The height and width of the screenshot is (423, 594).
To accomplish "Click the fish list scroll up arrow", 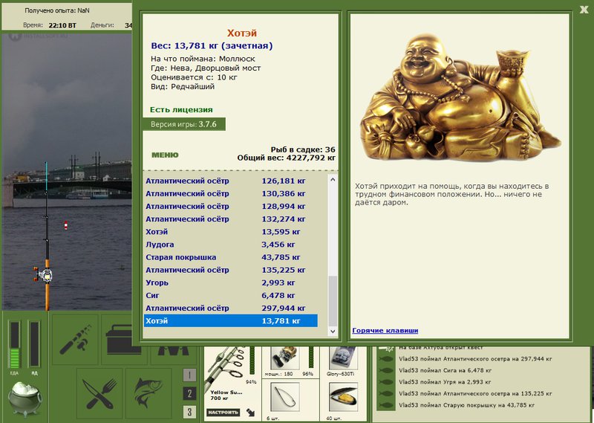I will tap(333, 179).
